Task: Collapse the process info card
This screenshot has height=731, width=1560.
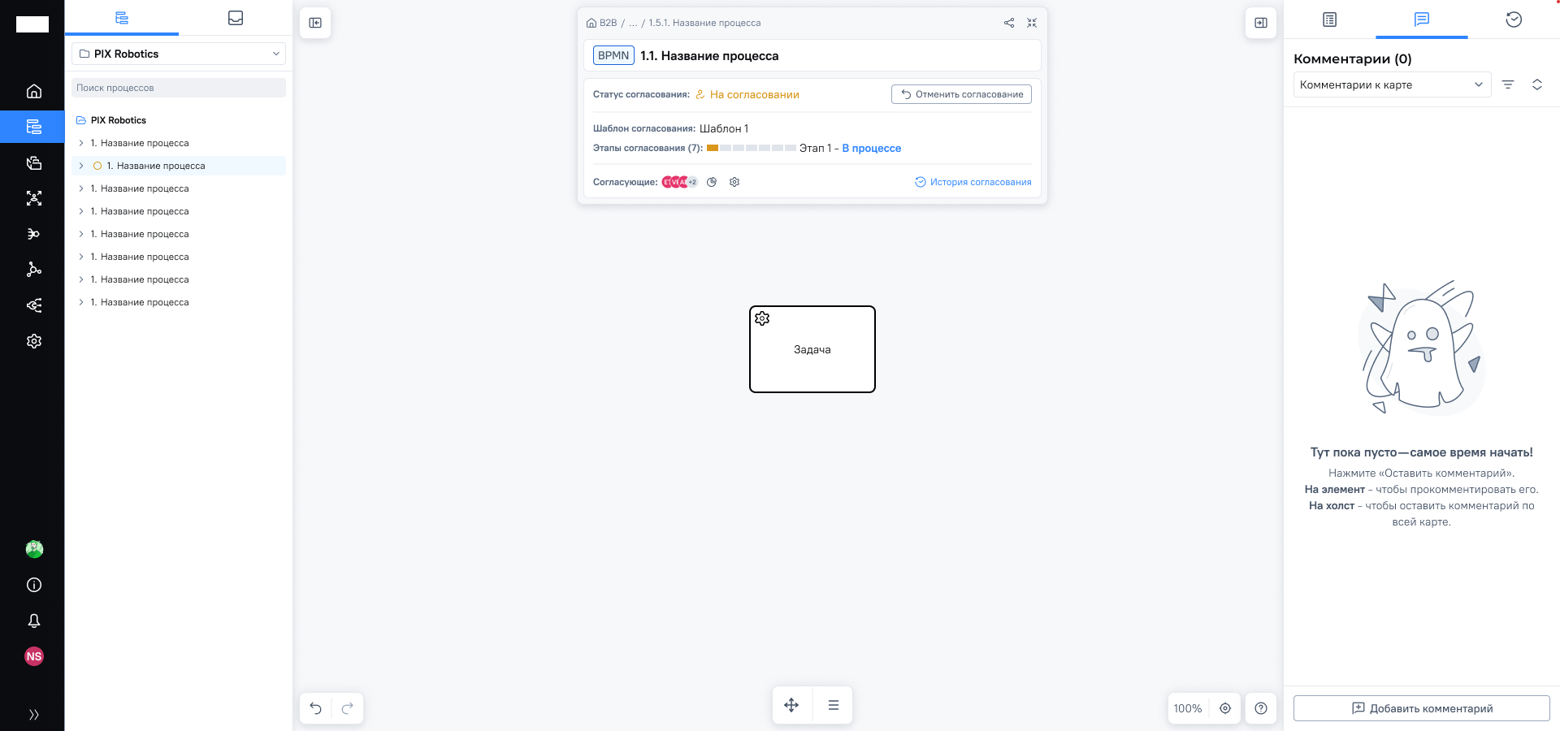Action: 1032,23
